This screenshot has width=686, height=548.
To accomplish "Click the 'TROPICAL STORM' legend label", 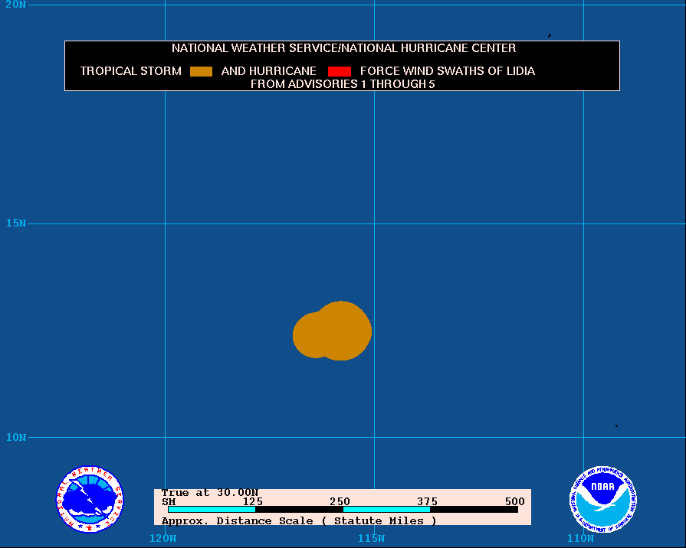I will [x=131, y=71].
